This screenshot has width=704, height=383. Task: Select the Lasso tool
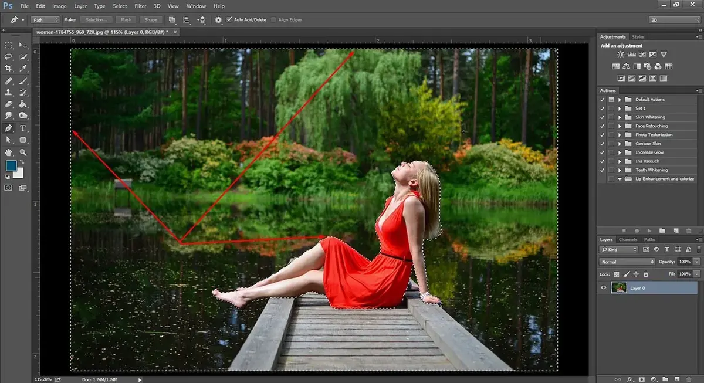click(9, 57)
